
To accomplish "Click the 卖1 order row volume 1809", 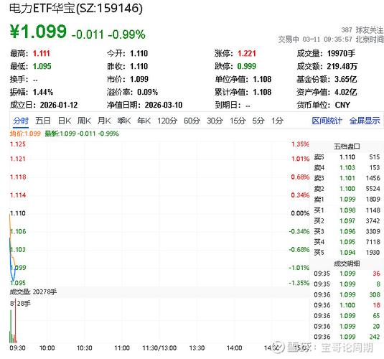I will [373, 199].
